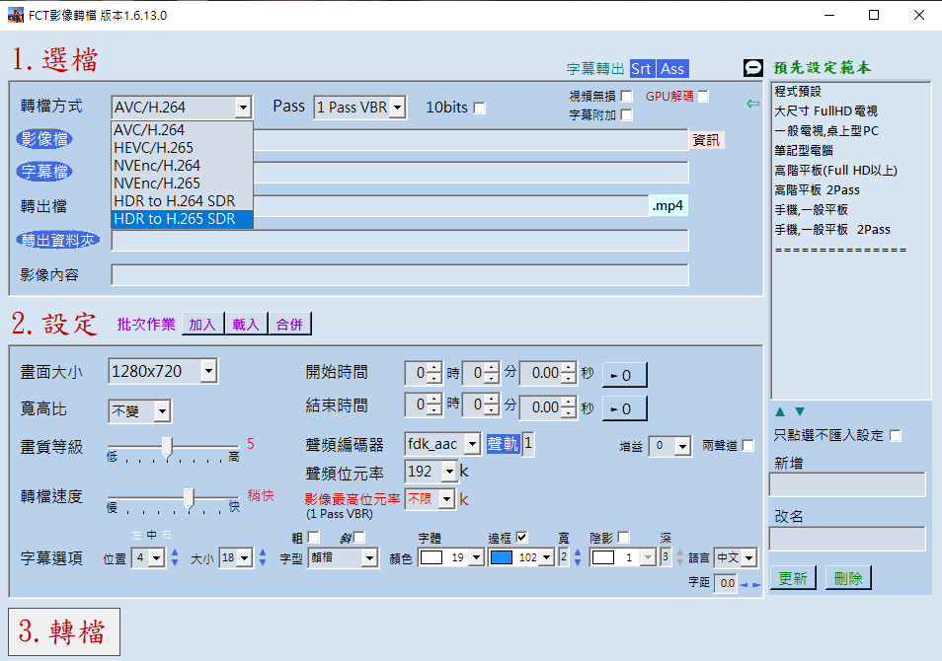Open the 192 audio bitrate dropdown

point(449,472)
